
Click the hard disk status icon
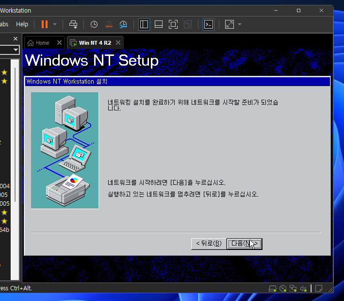(x=273, y=288)
